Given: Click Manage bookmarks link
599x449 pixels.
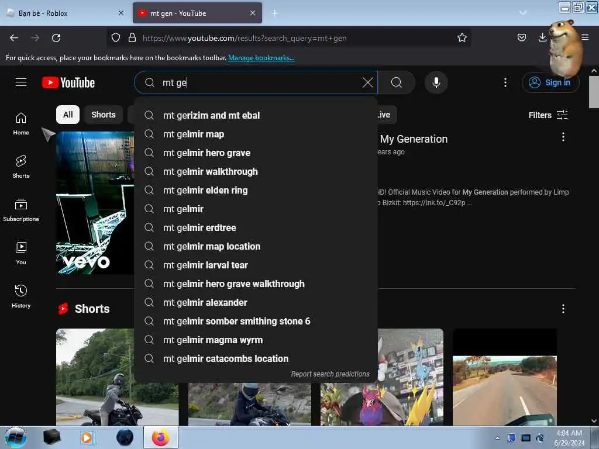Looking at the screenshot, I should (x=261, y=58).
